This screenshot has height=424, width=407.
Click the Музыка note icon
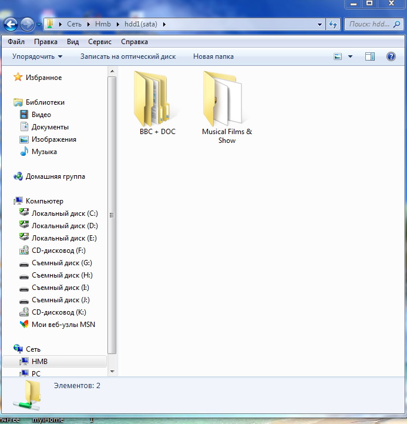[x=24, y=152]
